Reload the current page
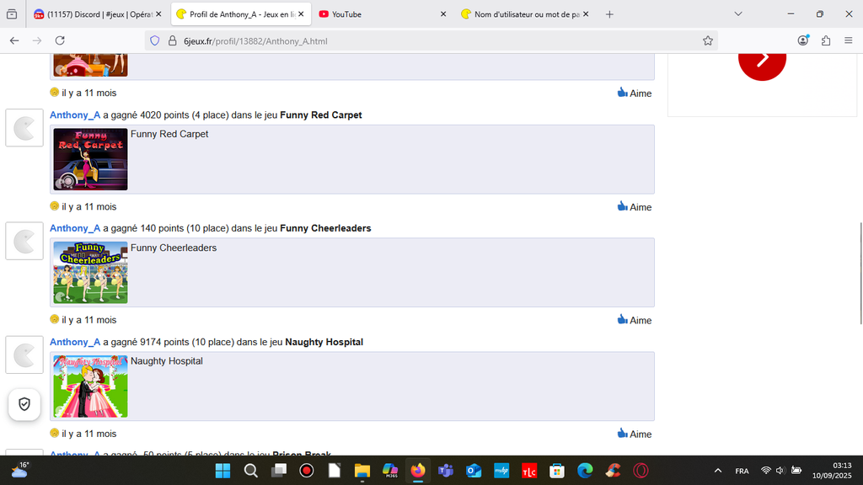Viewport: 863px width, 485px height. pyautogui.click(x=60, y=40)
